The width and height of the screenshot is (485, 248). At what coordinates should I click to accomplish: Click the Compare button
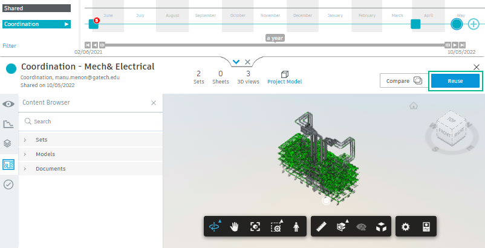pyautogui.click(x=403, y=81)
